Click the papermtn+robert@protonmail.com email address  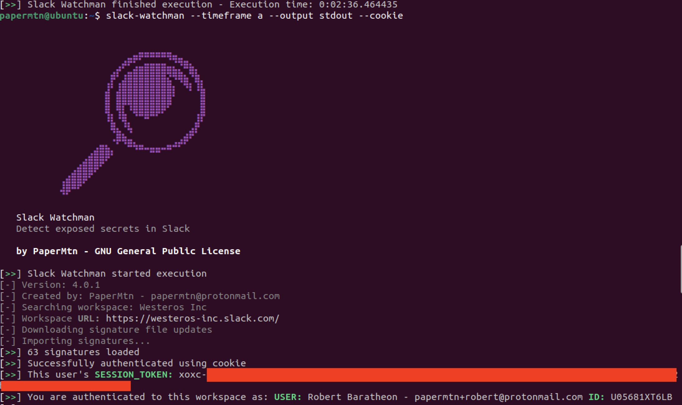[498, 397]
